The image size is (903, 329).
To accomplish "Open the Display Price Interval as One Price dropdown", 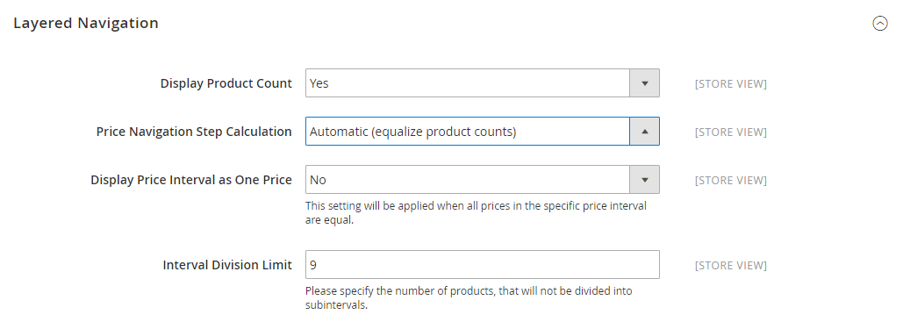I will 482,180.
